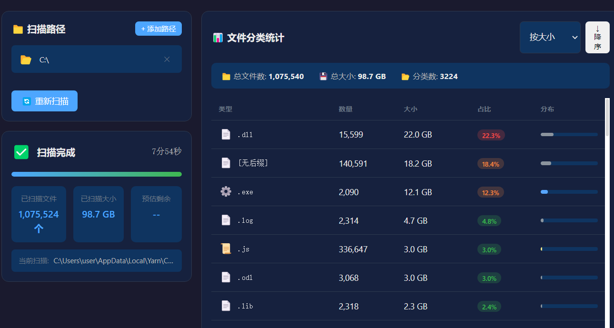Click the 140,591 count cell

(353, 163)
